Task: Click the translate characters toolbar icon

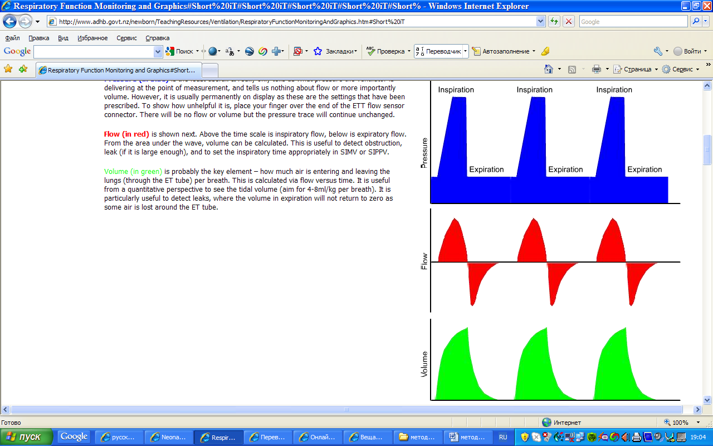Action: click(x=229, y=51)
